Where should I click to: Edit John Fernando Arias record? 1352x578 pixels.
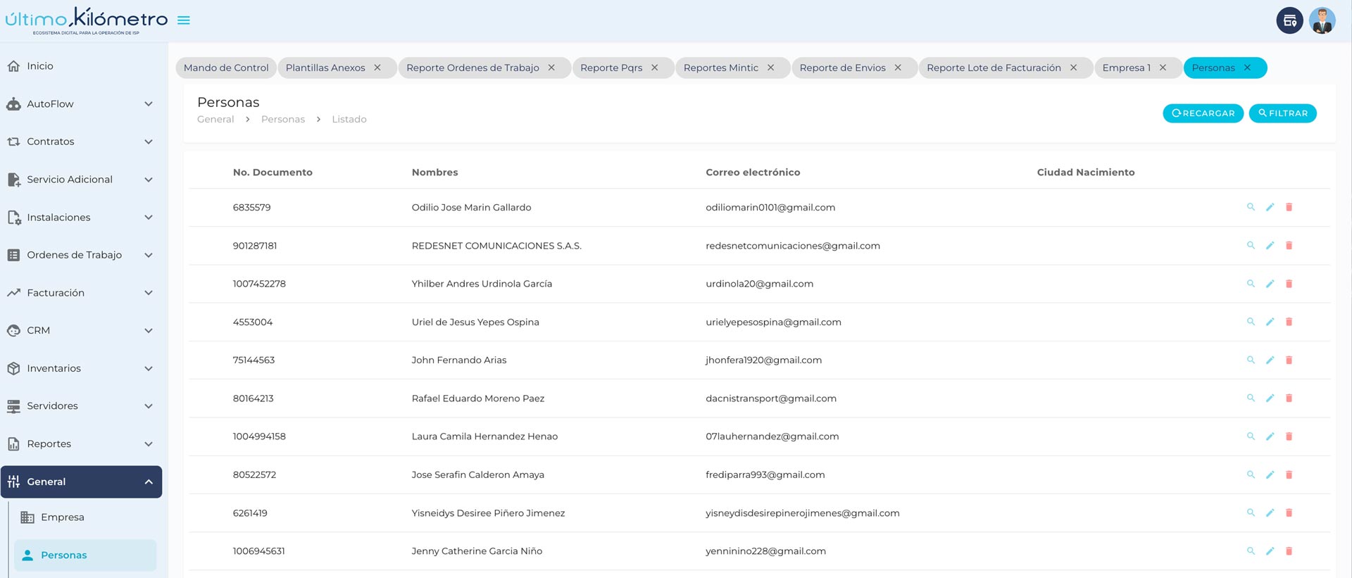[1270, 360]
